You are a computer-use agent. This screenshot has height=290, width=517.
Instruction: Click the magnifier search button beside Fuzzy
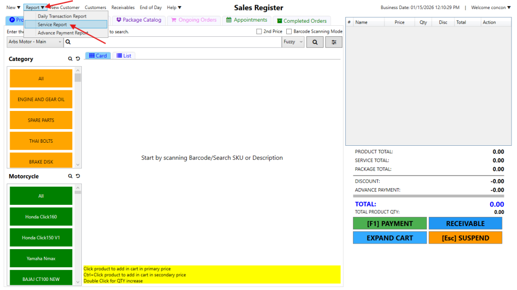click(315, 42)
